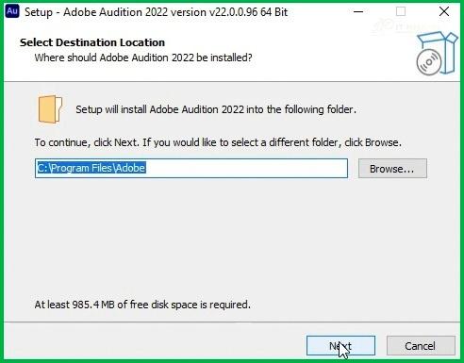
Task: Click the empty white area of the path field
Action: (x=247, y=168)
